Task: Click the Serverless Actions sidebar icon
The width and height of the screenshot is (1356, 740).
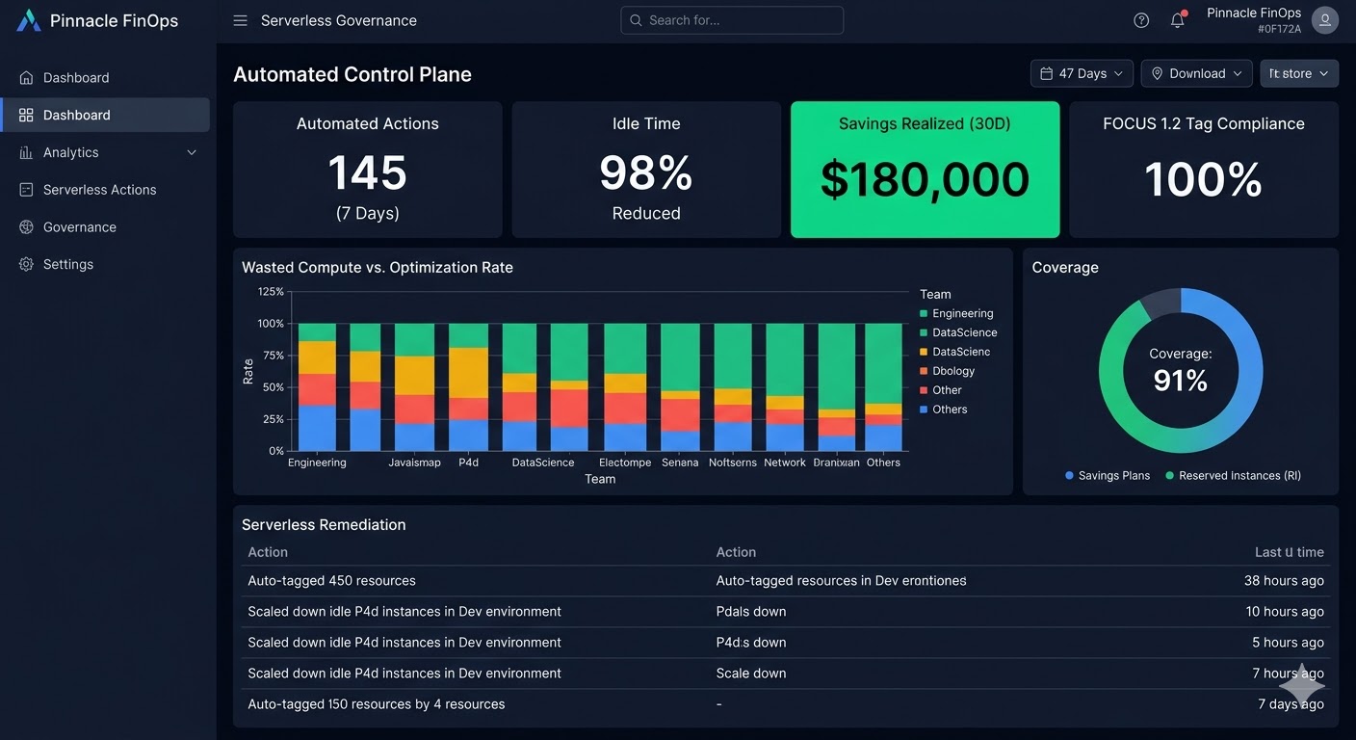Action: pyautogui.click(x=26, y=190)
